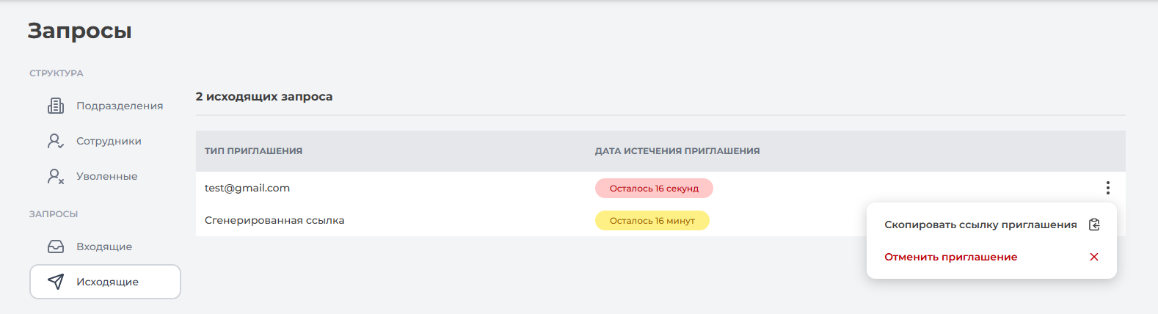Click the Сгенерированная ссылка row text
This screenshot has width=1158, height=314.
pos(274,220)
